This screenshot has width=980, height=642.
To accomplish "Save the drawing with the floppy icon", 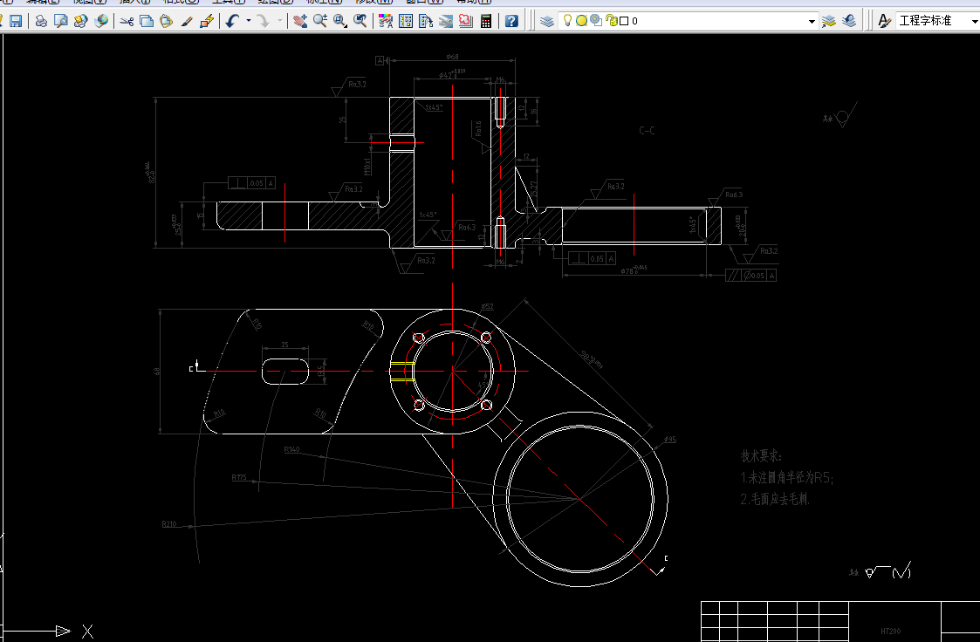I will [x=16, y=21].
